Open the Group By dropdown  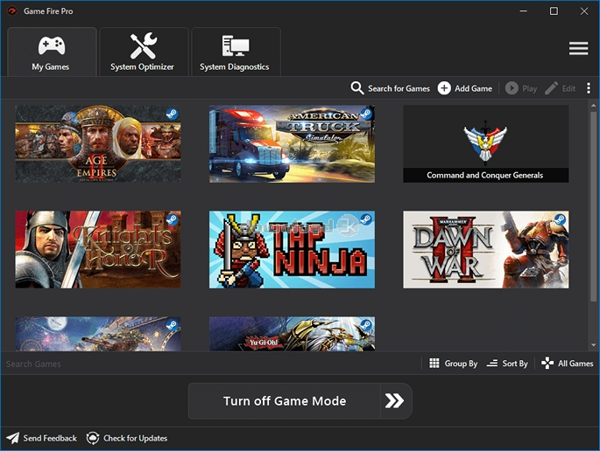pos(454,364)
